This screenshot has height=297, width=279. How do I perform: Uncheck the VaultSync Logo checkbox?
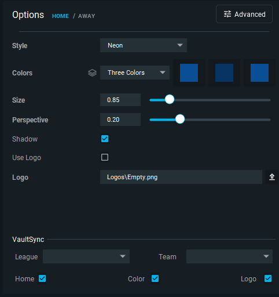click(268, 278)
